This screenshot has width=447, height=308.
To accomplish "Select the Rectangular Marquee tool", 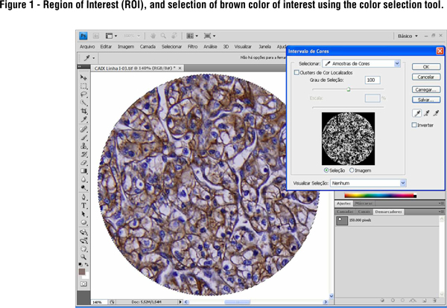I will (84, 86).
